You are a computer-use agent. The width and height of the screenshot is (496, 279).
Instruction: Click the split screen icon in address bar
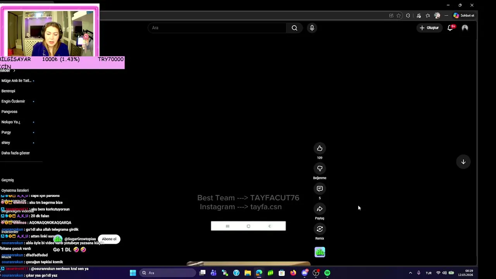[391, 15]
